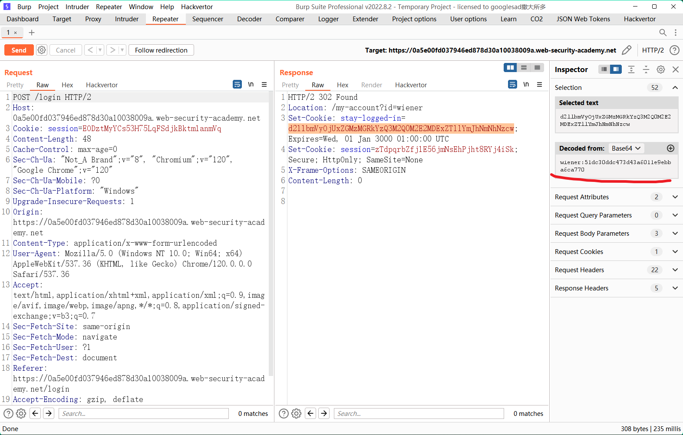Click the Repeater search magnifier icon
Image resolution: width=683 pixels, height=435 pixels.
[663, 33]
